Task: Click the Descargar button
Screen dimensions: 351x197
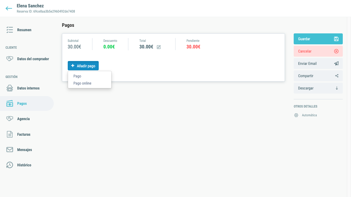Action: tap(318, 88)
